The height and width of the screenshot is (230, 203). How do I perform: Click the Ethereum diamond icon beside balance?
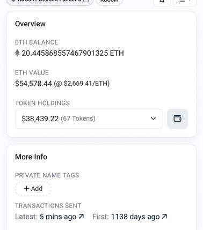pyautogui.click(x=17, y=53)
